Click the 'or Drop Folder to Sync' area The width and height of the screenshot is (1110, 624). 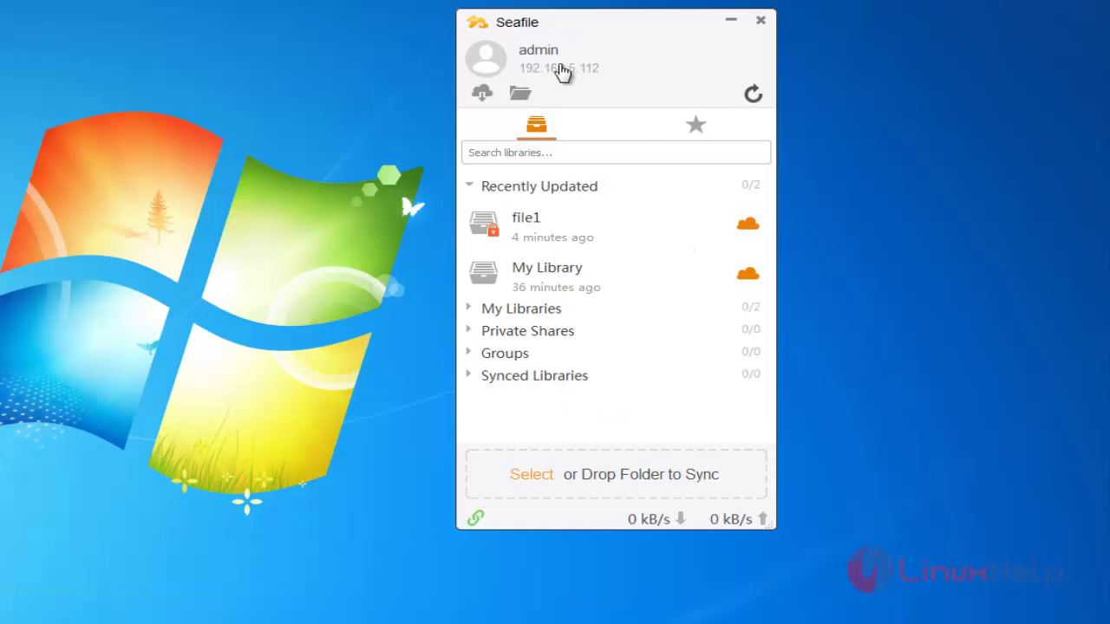pos(641,474)
